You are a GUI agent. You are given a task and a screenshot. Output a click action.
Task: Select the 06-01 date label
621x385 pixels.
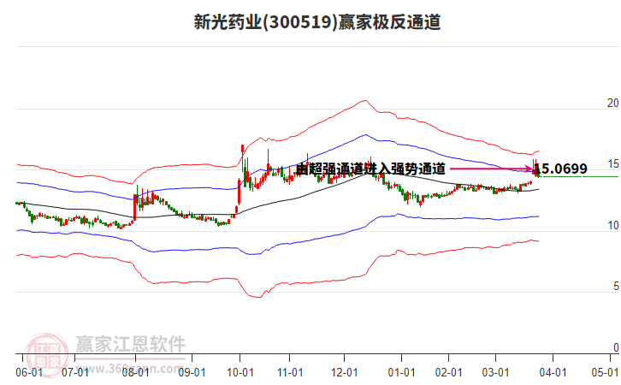tap(29, 373)
